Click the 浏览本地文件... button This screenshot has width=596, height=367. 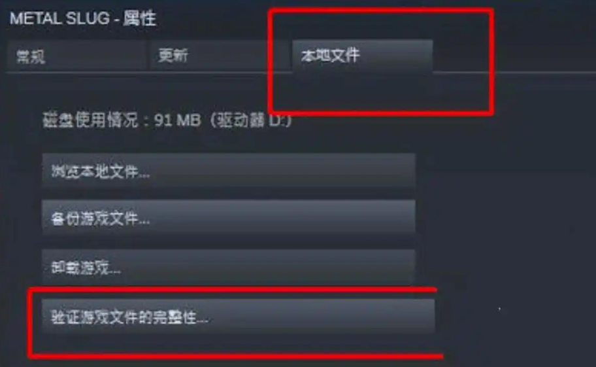229,171
